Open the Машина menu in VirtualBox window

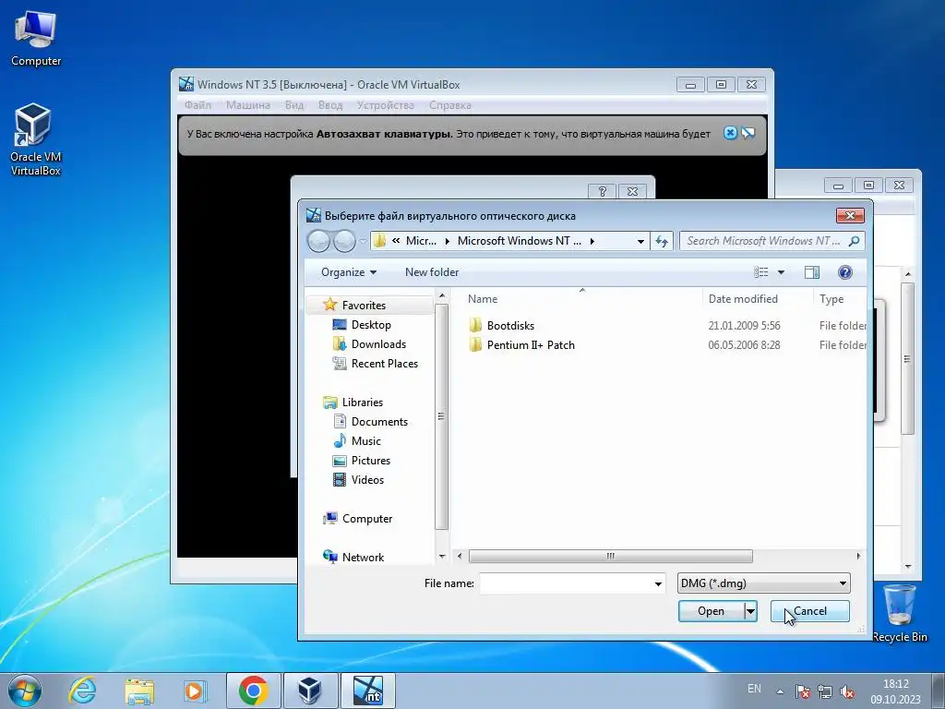247,105
